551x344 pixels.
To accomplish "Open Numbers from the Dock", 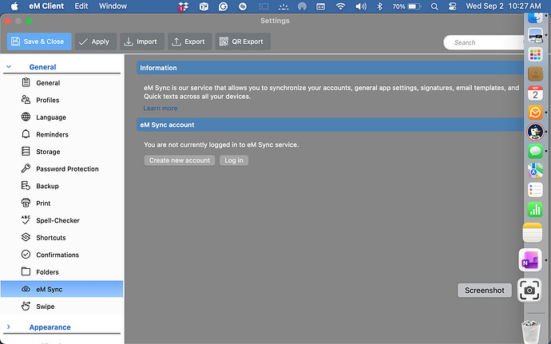I will click(x=535, y=209).
